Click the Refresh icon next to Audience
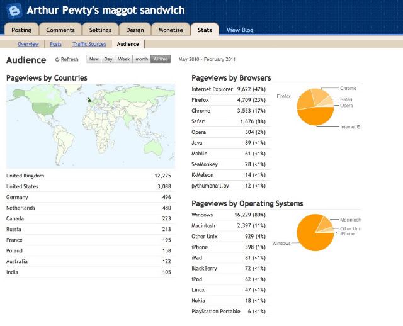The image size is (403, 326). [57, 59]
